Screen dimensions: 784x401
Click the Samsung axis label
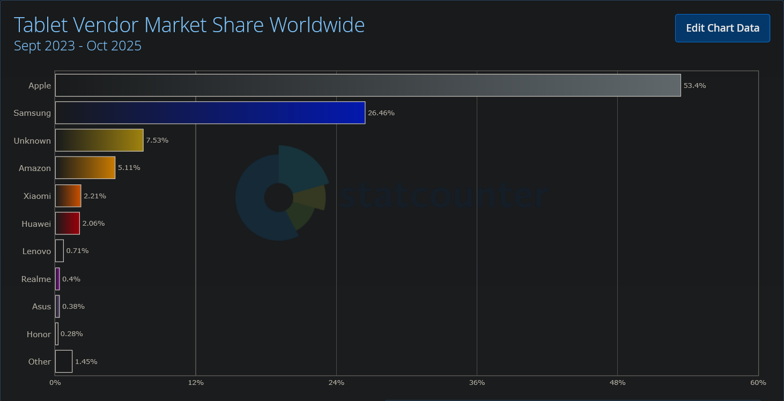click(32, 113)
